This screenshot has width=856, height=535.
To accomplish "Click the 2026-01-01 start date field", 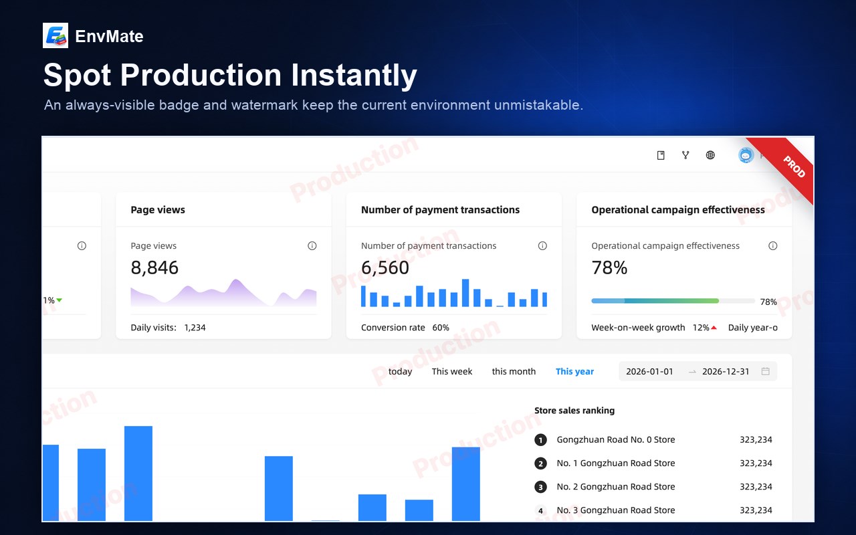I will [x=649, y=371].
